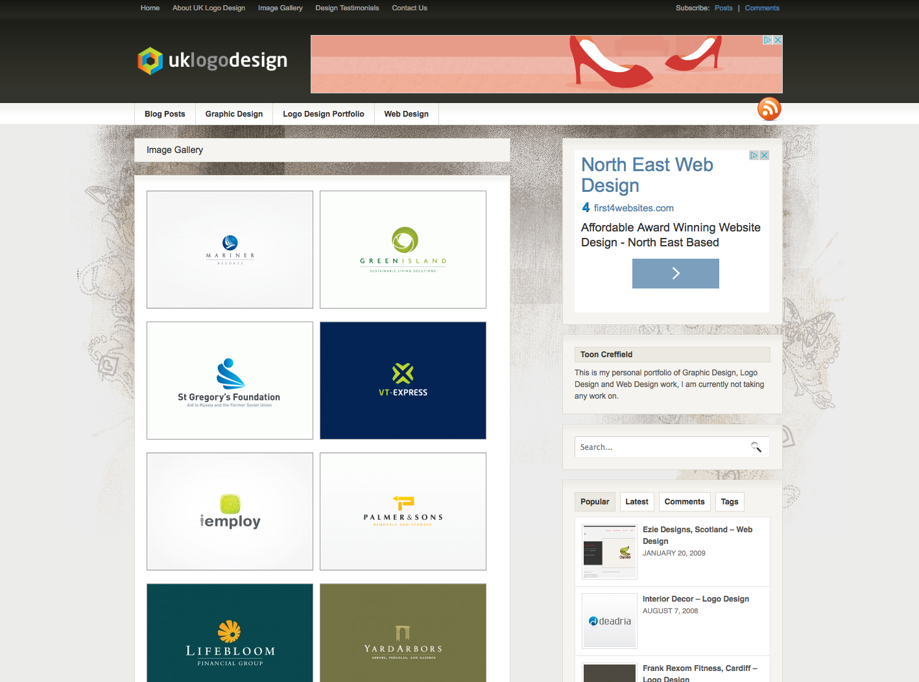Click the red shoes banner advertisement
Screen dimensions: 919x682
(x=547, y=64)
